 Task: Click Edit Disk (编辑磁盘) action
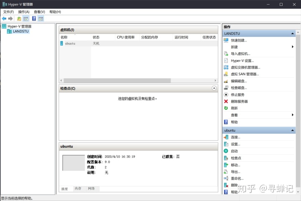[x=239, y=81]
